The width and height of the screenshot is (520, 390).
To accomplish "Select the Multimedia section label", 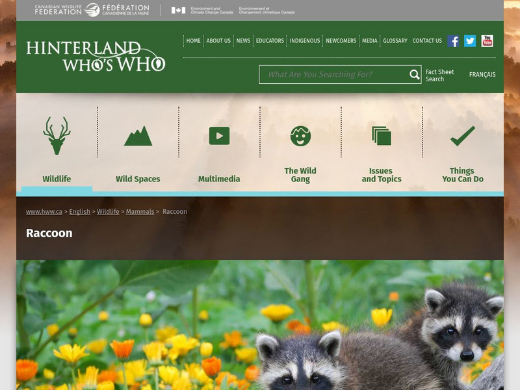I will 219,179.
